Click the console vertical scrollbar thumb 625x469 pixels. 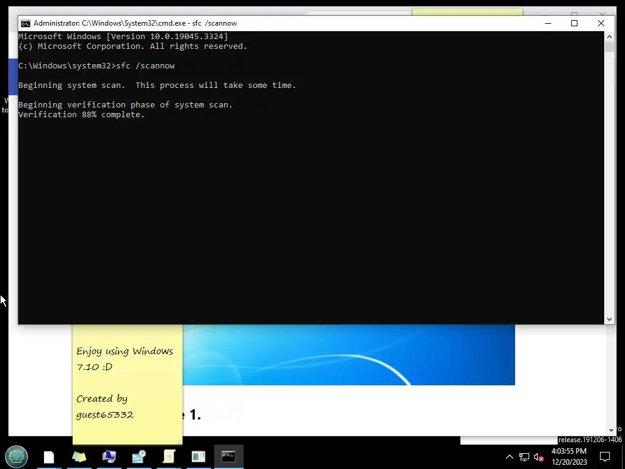(x=610, y=46)
